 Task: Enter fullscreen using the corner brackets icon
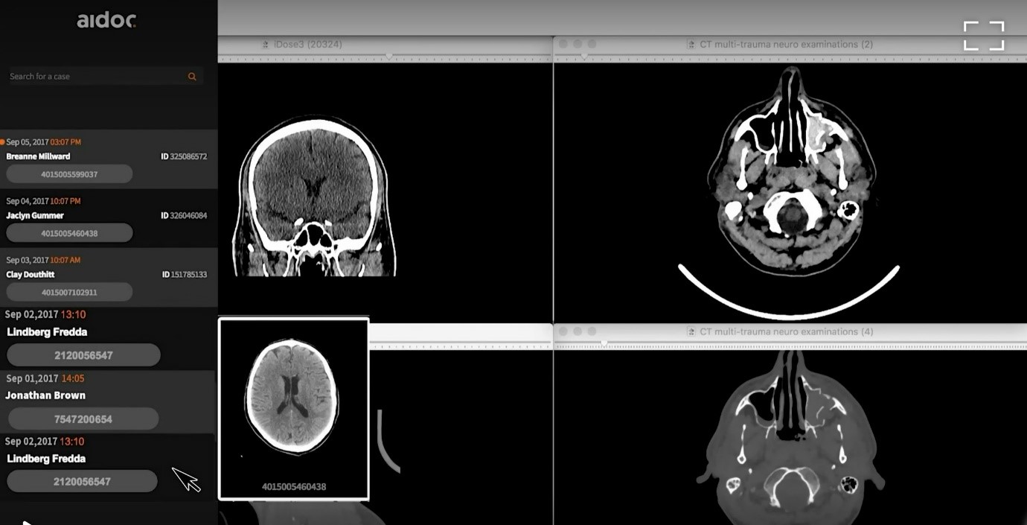click(x=983, y=36)
